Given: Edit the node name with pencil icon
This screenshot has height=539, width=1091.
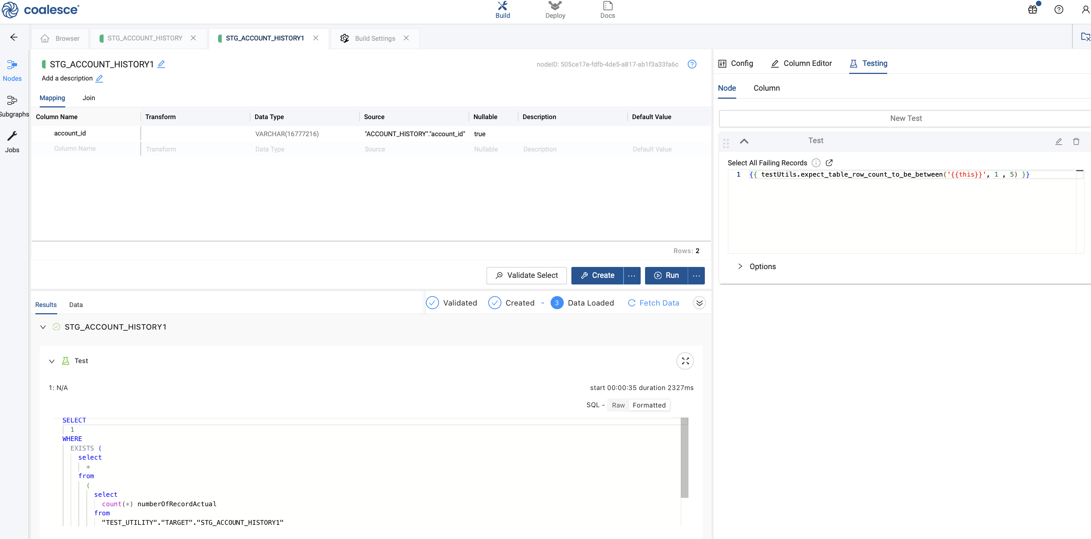Looking at the screenshot, I should (x=162, y=64).
